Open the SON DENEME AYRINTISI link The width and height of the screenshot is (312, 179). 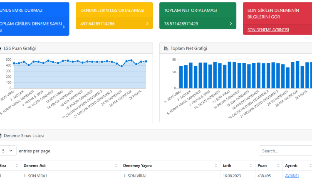click(268, 30)
